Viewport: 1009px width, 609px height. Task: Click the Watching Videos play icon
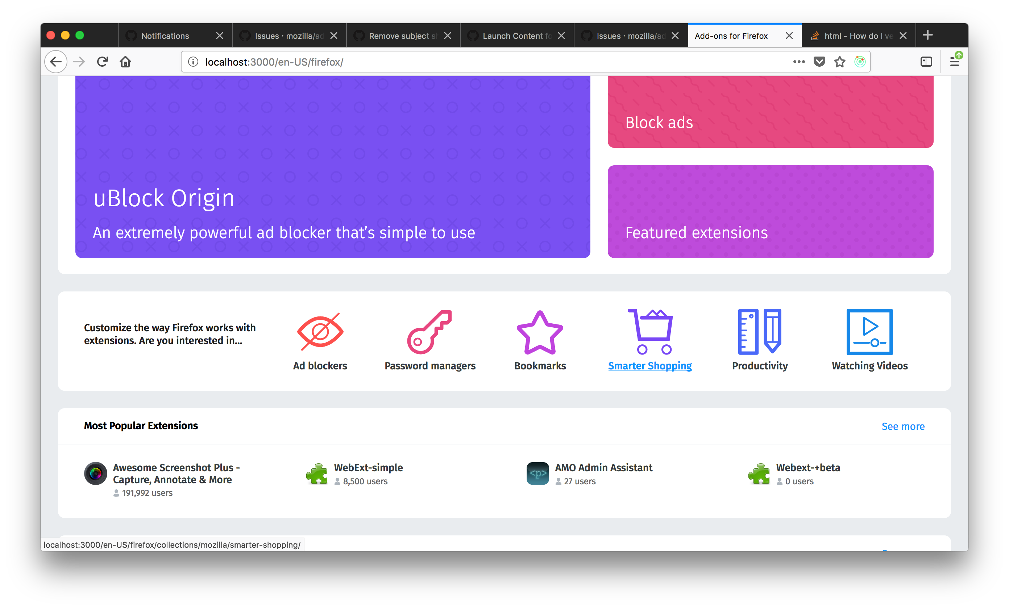coord(869,332)
